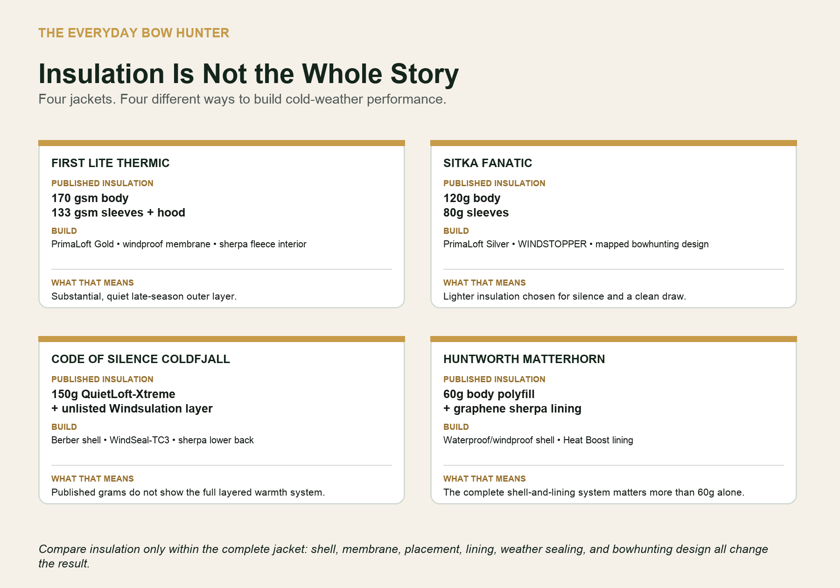Click the 'PrimaLoft Silver • WINDSTOPPER' build line
Screen dimensions: 840x588
pyautogui.click(x=576, y=244)
